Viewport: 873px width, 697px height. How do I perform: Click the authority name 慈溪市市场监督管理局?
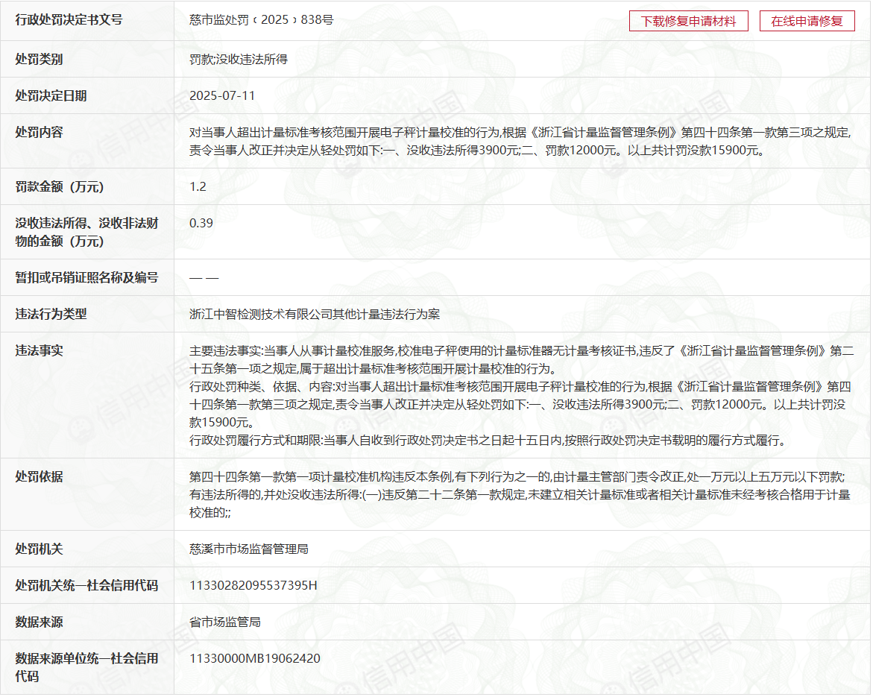(249, 549)
